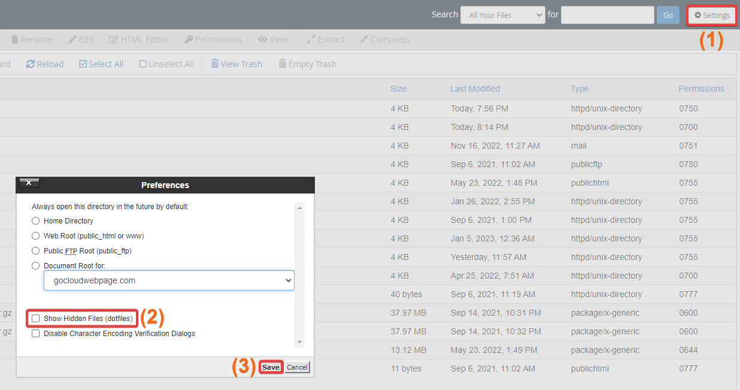Click the May 23, 2022, 1:49 PM date
The image size is (740, 390).
[494, 350]
